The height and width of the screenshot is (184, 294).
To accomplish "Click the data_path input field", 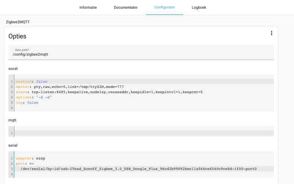I will click(x=141, y=54).
